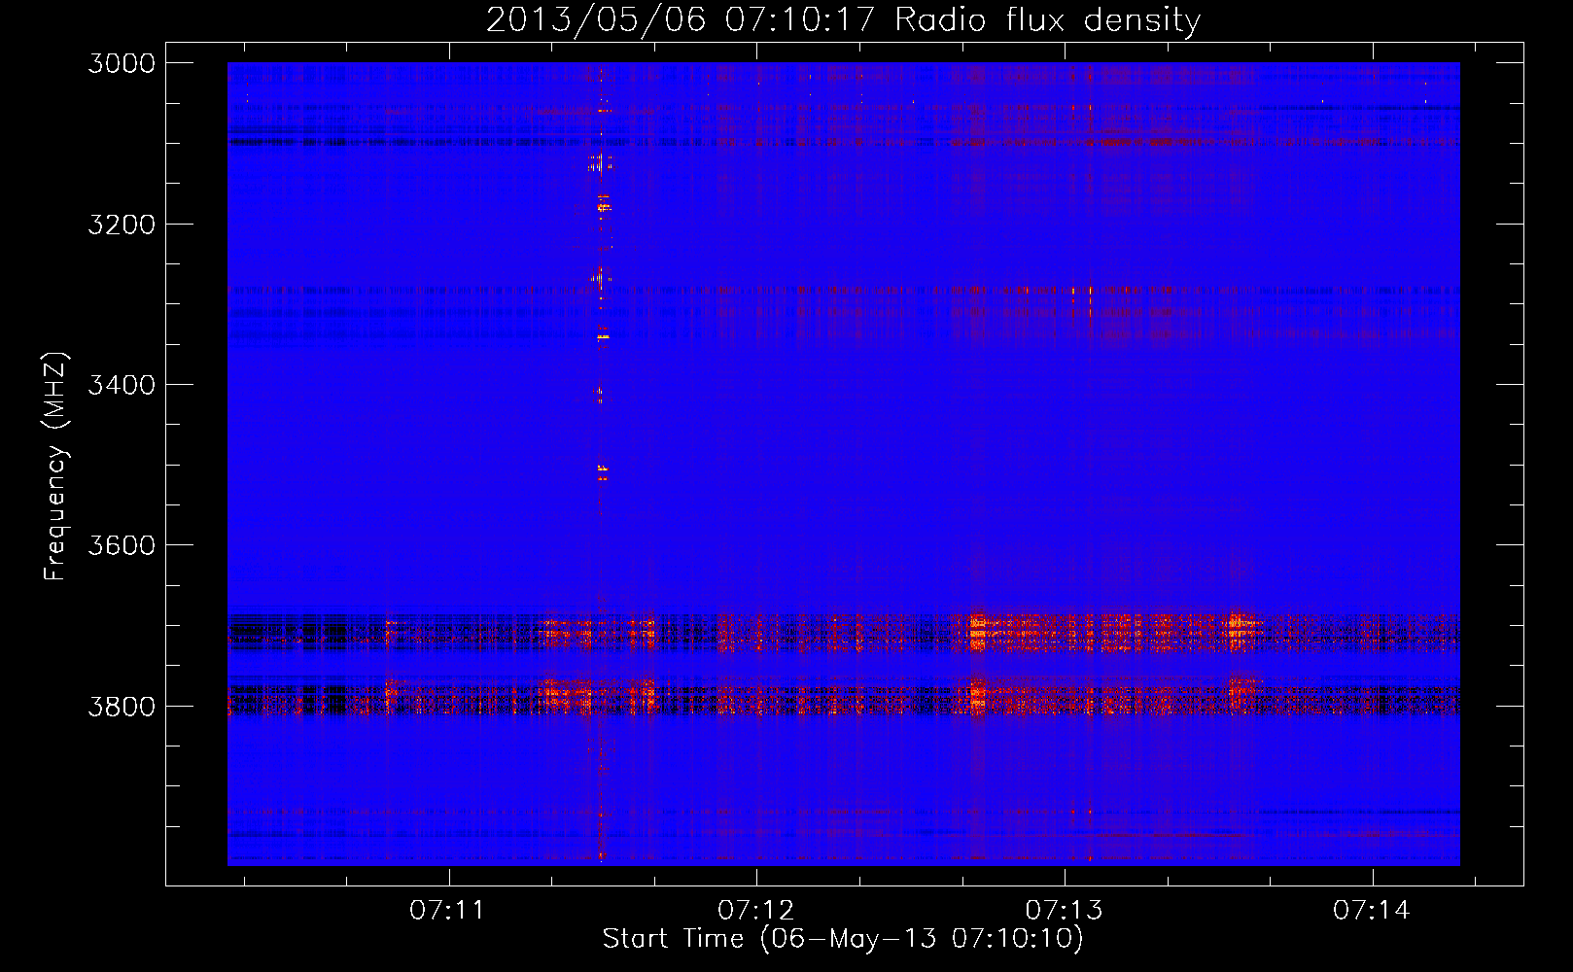Click the "Frequency (MHZ)" axis label
Screen dimensions: 1573x972
(55, 467)
